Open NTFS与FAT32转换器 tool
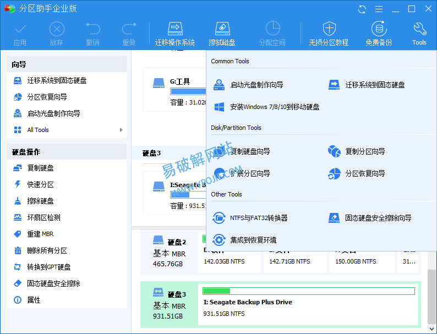The height and width of the screenshot is (334, 437). click(258, 218)
